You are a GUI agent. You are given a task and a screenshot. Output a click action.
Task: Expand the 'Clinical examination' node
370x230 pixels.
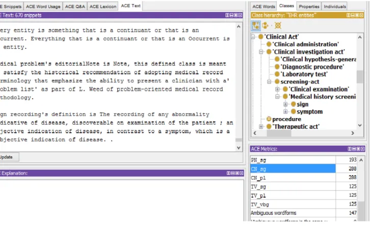point(277,90)
